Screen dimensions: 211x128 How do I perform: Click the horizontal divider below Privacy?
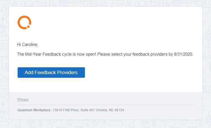click(x=106, y=105)
